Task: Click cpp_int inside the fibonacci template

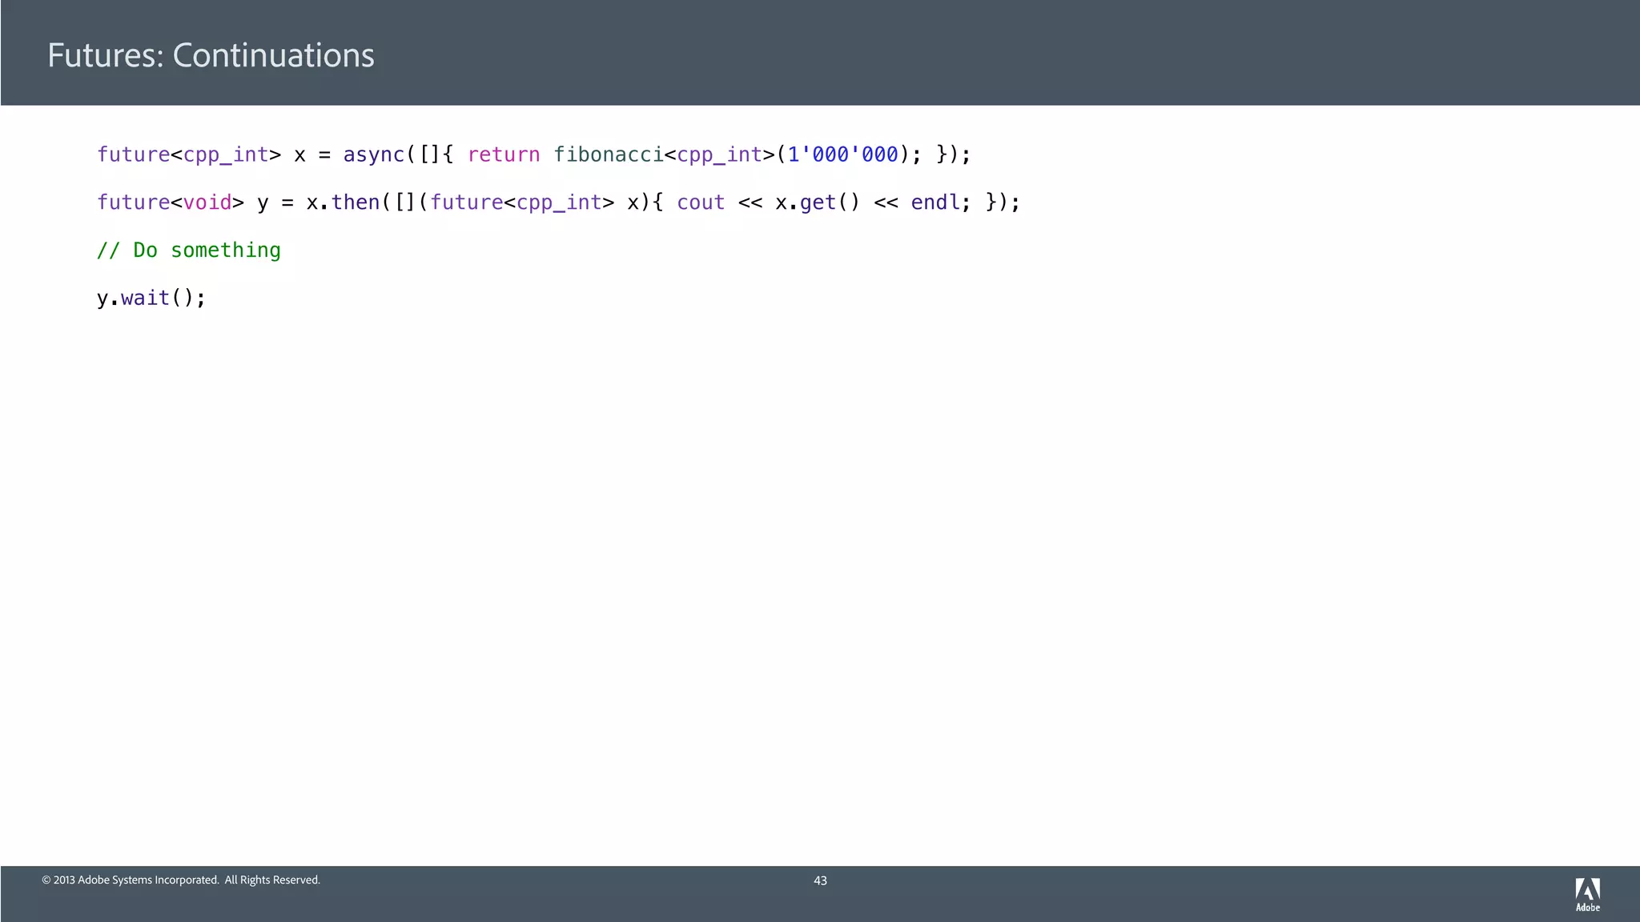Action: point(719,154)
